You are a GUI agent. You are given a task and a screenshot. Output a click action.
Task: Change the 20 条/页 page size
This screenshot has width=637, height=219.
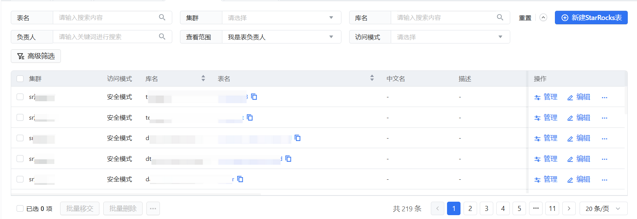tap(602, 209)
